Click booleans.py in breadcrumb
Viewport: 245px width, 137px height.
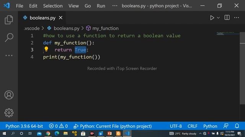click(67, 29)
